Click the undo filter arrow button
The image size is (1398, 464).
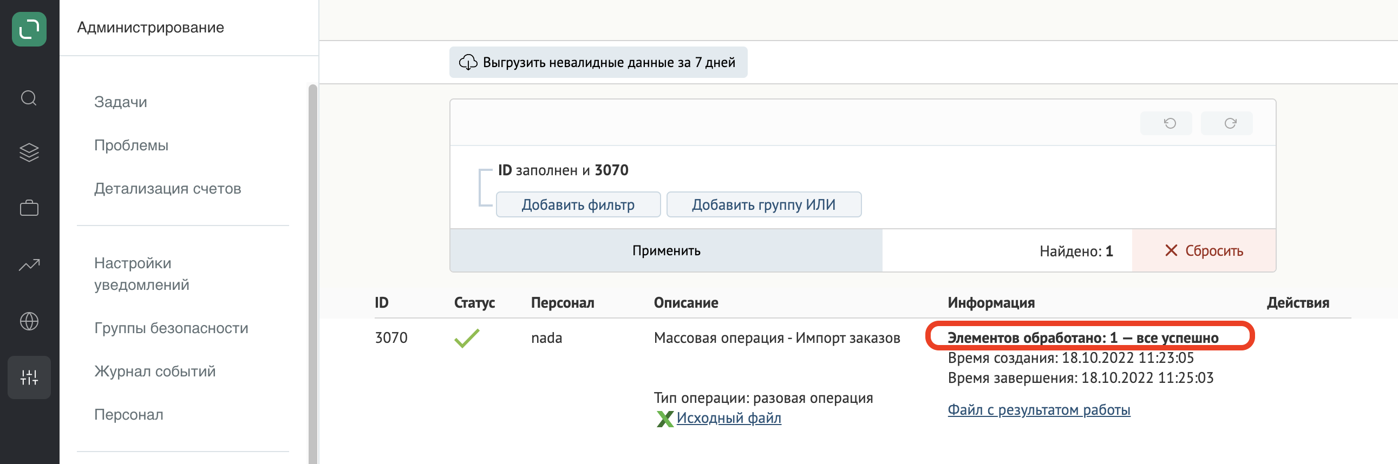(1166, 124)
